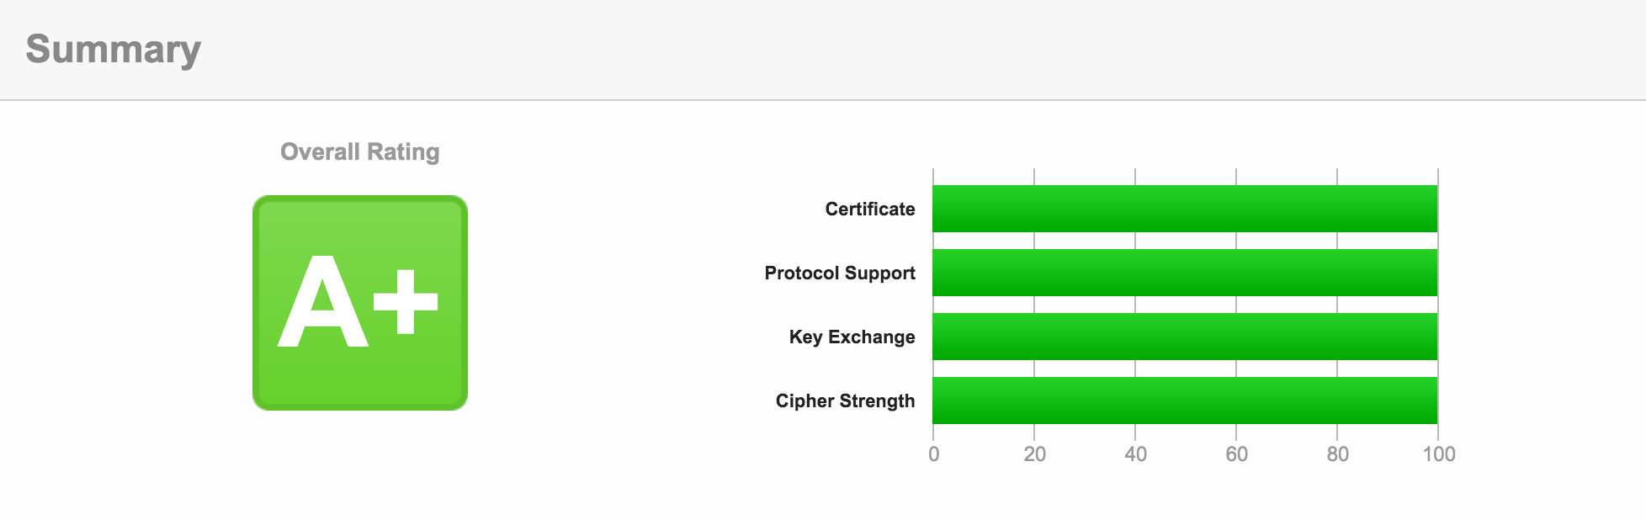Click the Cipher Strength score bar
This screenshot has width=1646, height=520.
pyautogui.click(x=1185, y=401)
